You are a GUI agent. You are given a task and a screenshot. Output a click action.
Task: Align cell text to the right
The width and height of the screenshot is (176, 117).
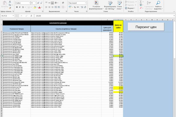point(52,7)
